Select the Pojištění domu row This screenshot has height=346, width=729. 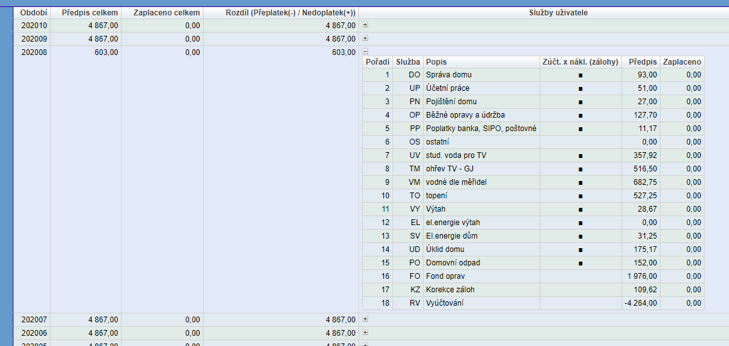tap(534, 102)
